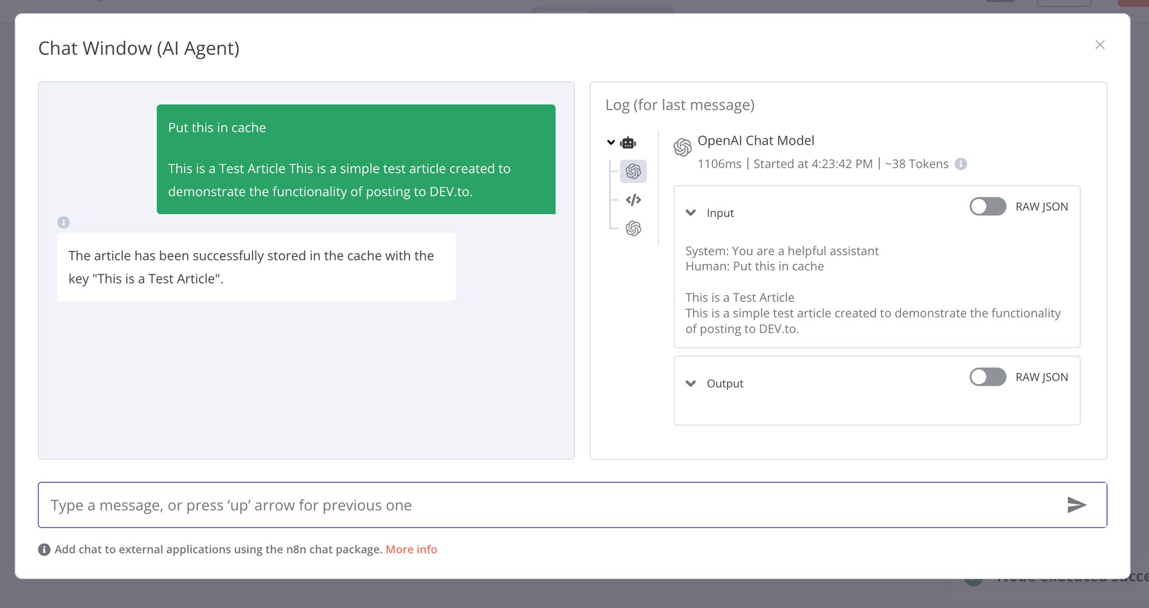
Task: Focus the chat message input field
Action: pyautogui.click(x=572, y=505)
